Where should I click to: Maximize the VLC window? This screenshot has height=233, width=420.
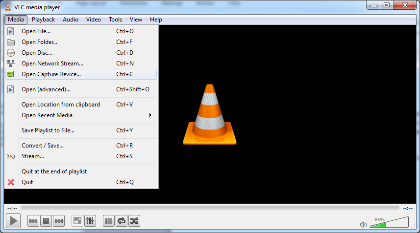point(387,5)
